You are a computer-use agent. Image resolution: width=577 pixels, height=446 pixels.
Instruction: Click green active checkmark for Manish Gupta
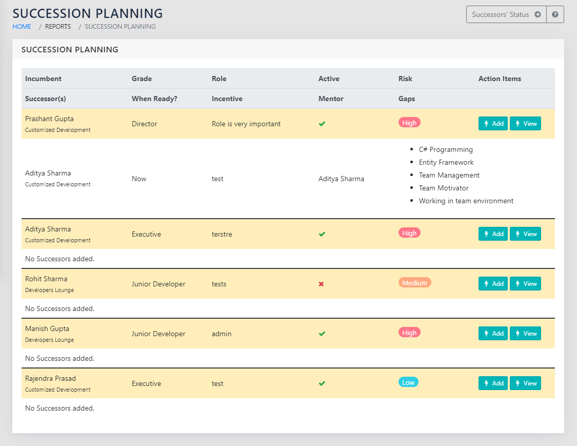pyautogui.click(x=322, y=334)
